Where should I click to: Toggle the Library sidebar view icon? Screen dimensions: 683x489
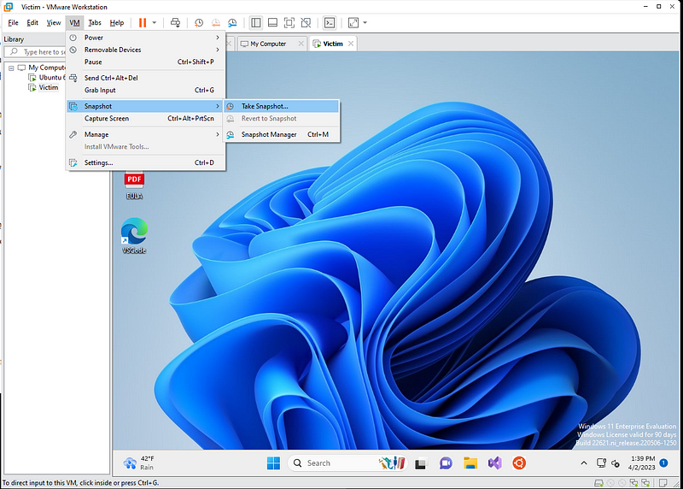(256, 23)
